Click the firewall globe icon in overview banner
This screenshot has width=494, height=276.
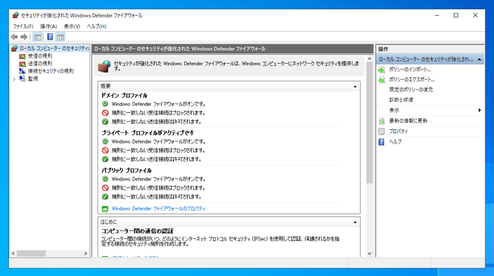click(104, 66)
